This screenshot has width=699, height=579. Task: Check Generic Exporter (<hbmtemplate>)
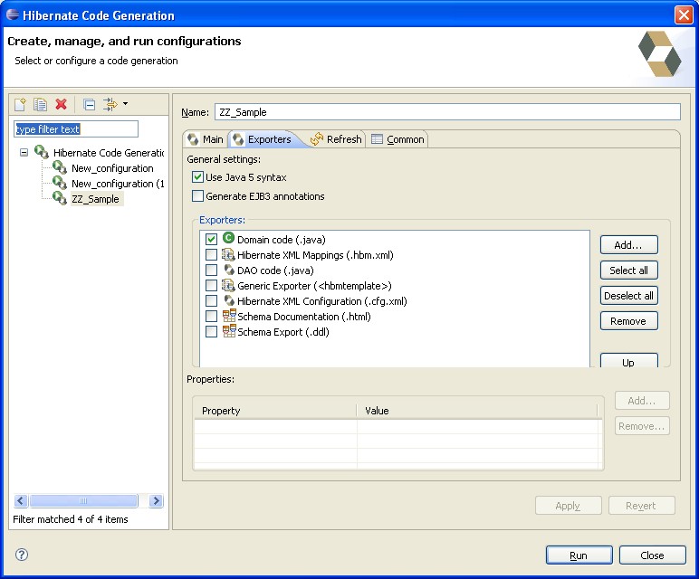211,286
